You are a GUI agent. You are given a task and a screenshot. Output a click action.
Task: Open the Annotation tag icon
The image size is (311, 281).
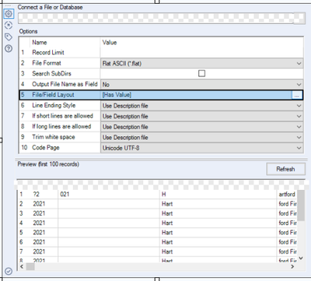[x=9, y=37]
